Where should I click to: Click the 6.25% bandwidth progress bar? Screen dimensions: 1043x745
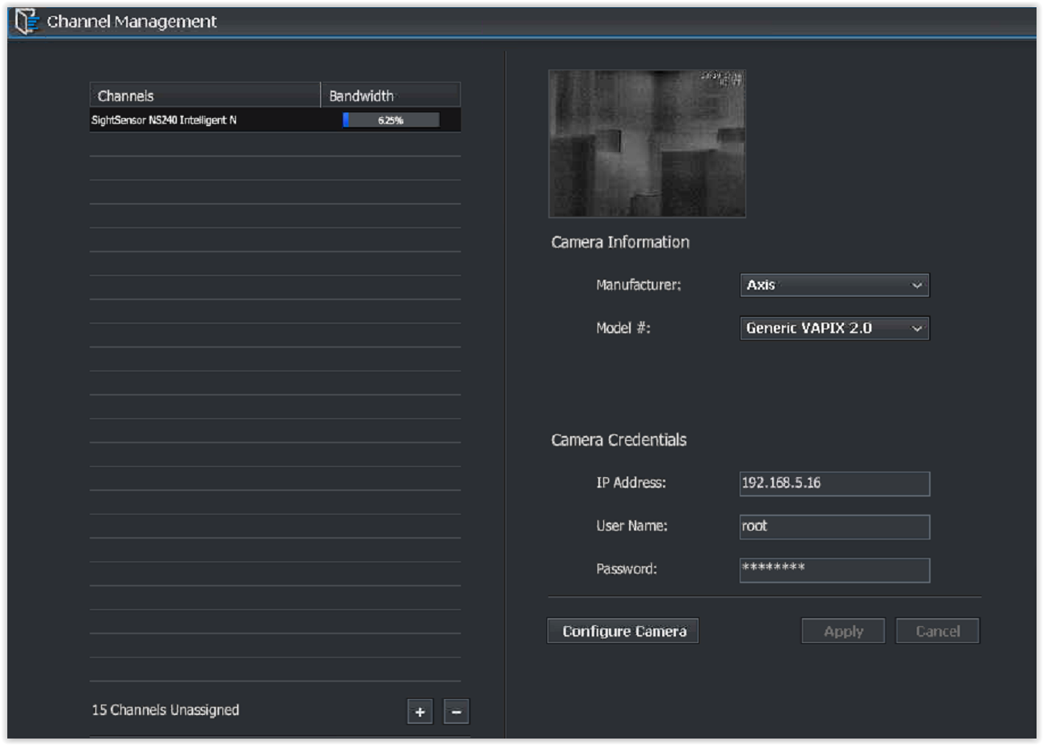click(391, 121)
